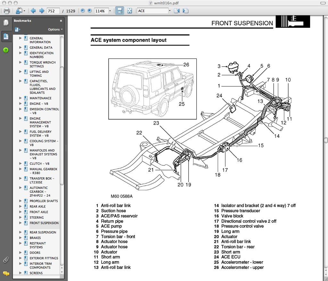Viewport: 328px width, 281px height.
Task: Click the Previous Page back arrow
Action: point(33,11)
